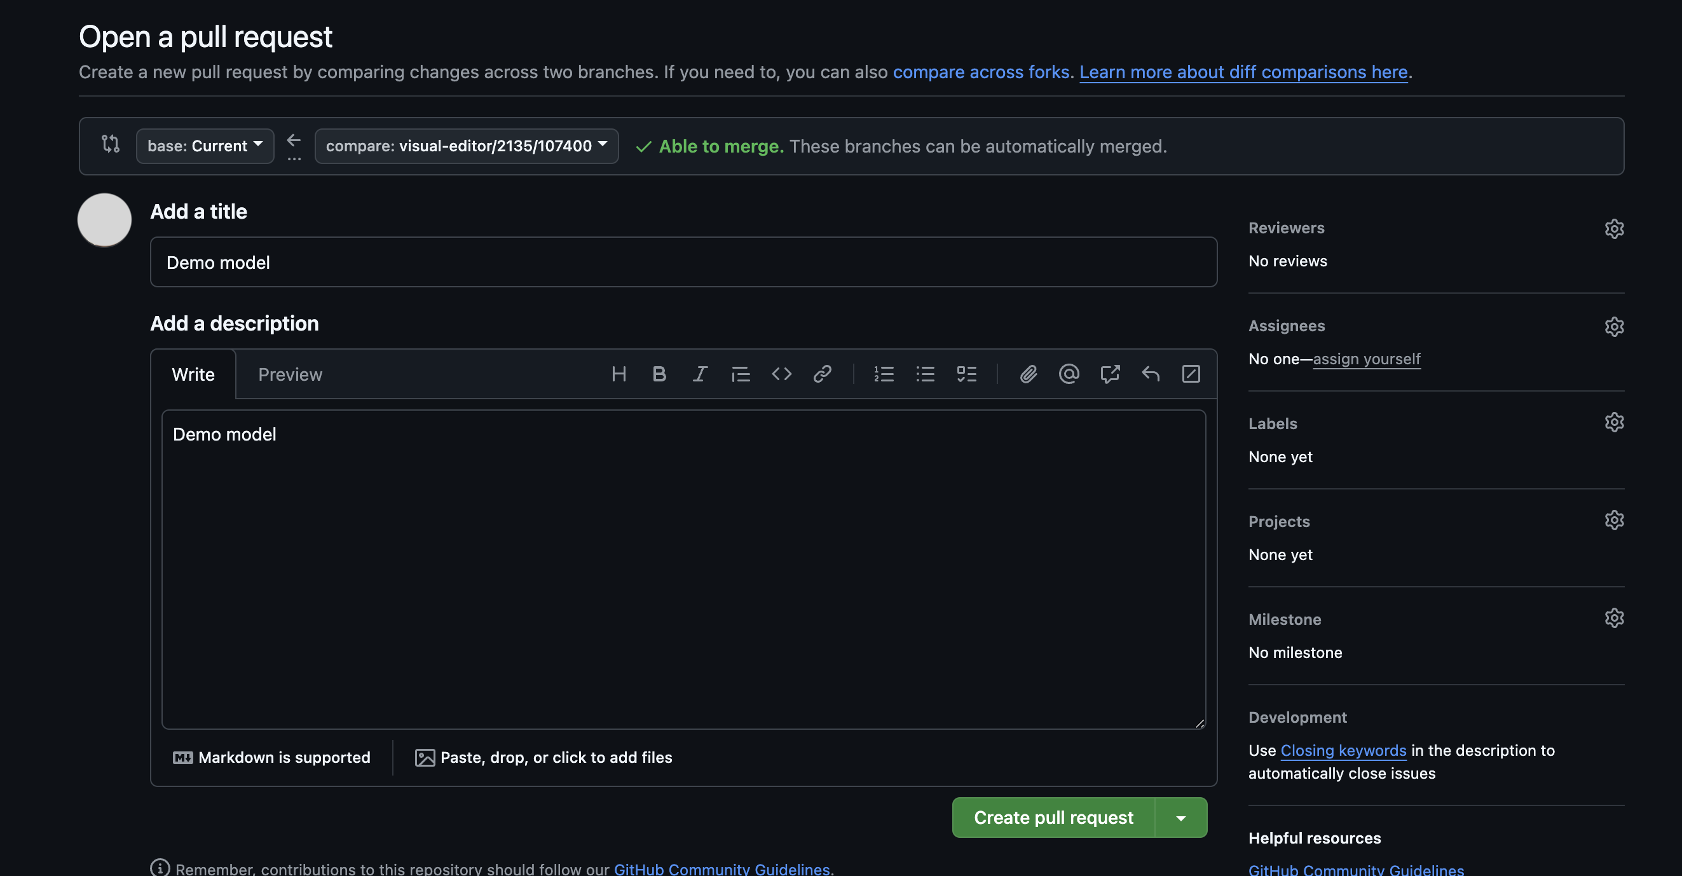
Task: Insert a quote block
Action: coord(741,374)
